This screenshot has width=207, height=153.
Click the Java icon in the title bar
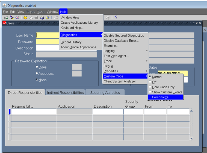tap(4, 5)
